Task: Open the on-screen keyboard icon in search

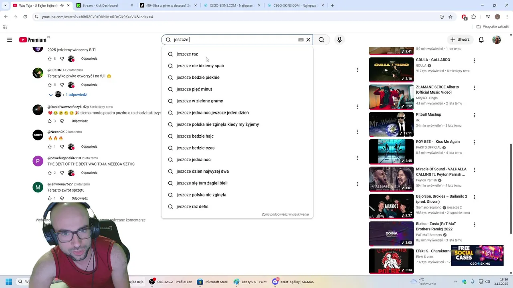Action: pos(301,40)
